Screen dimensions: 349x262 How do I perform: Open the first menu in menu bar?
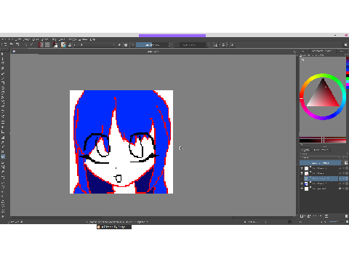click(x=4, y=39)
